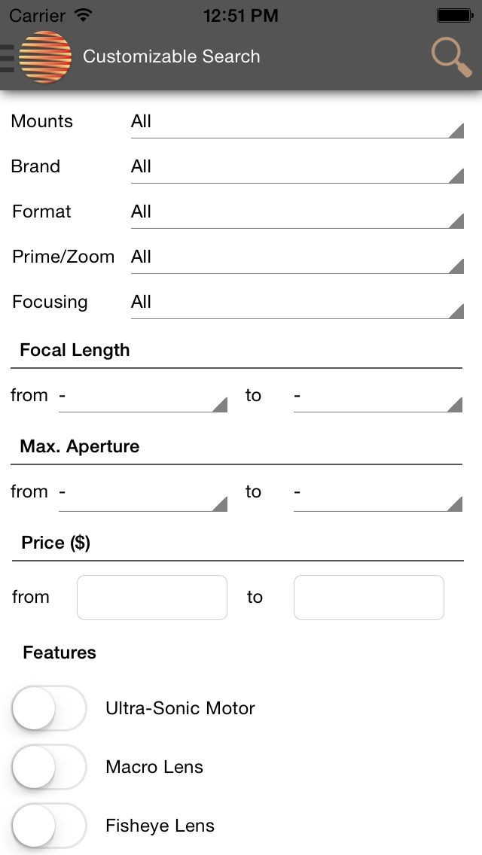The image size is (482, 855).
Task: Enable the Ultra-Sonic Motor switch
Action: click(50, 708)
